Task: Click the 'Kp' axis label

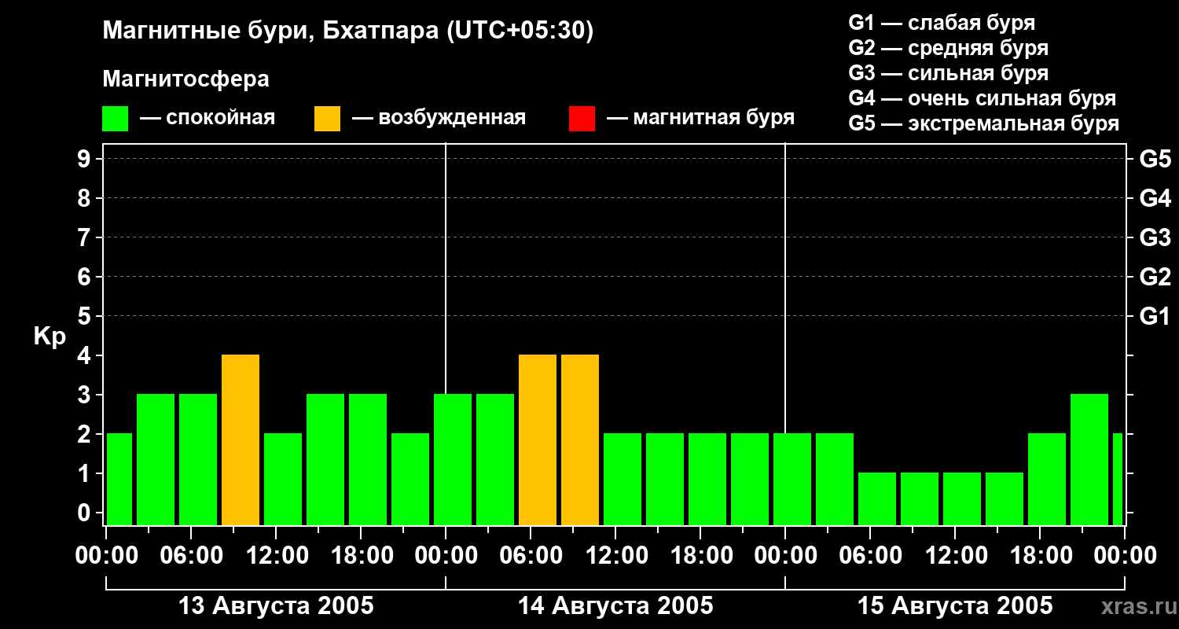Action: (50, 337)
